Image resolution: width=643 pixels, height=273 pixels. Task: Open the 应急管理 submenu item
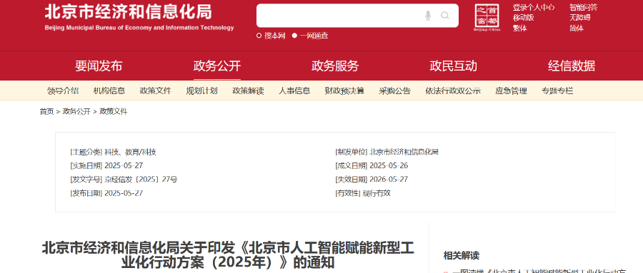pos(511,91)
